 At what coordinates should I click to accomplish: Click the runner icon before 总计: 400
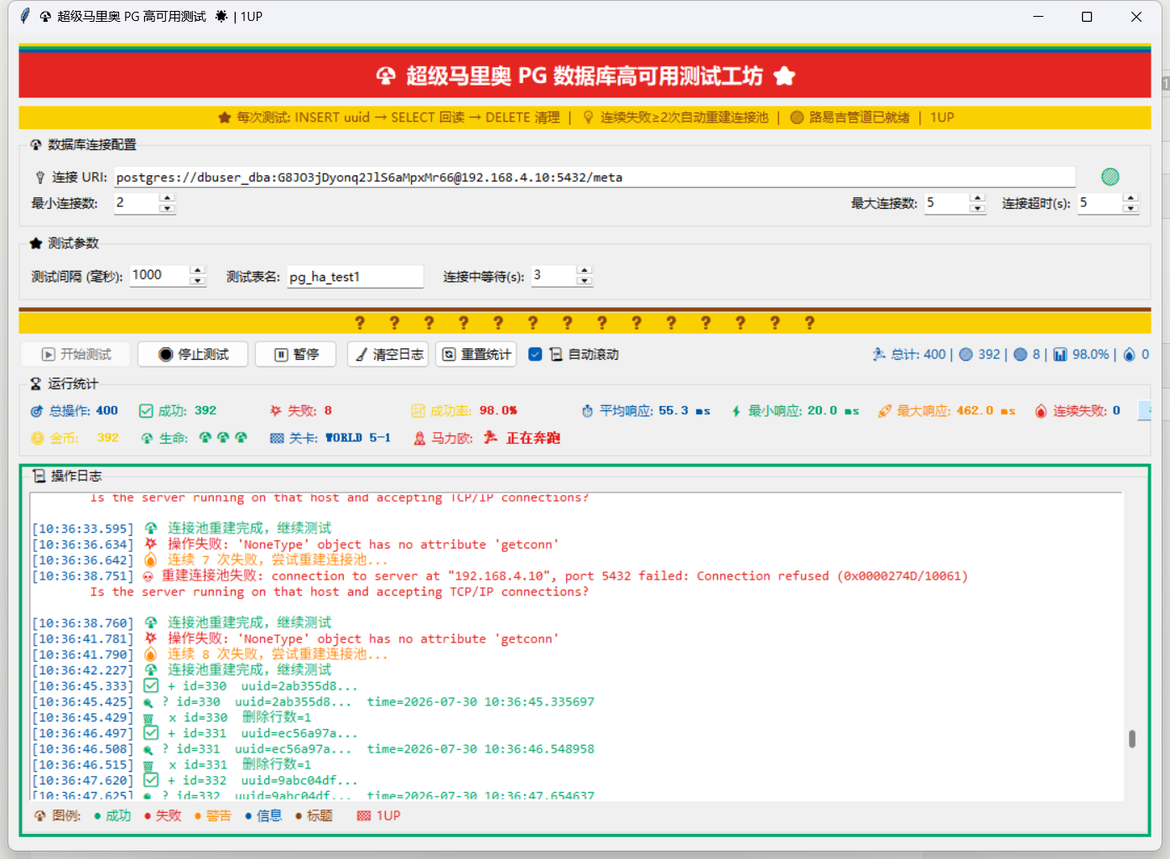click(x=879, y=354)
